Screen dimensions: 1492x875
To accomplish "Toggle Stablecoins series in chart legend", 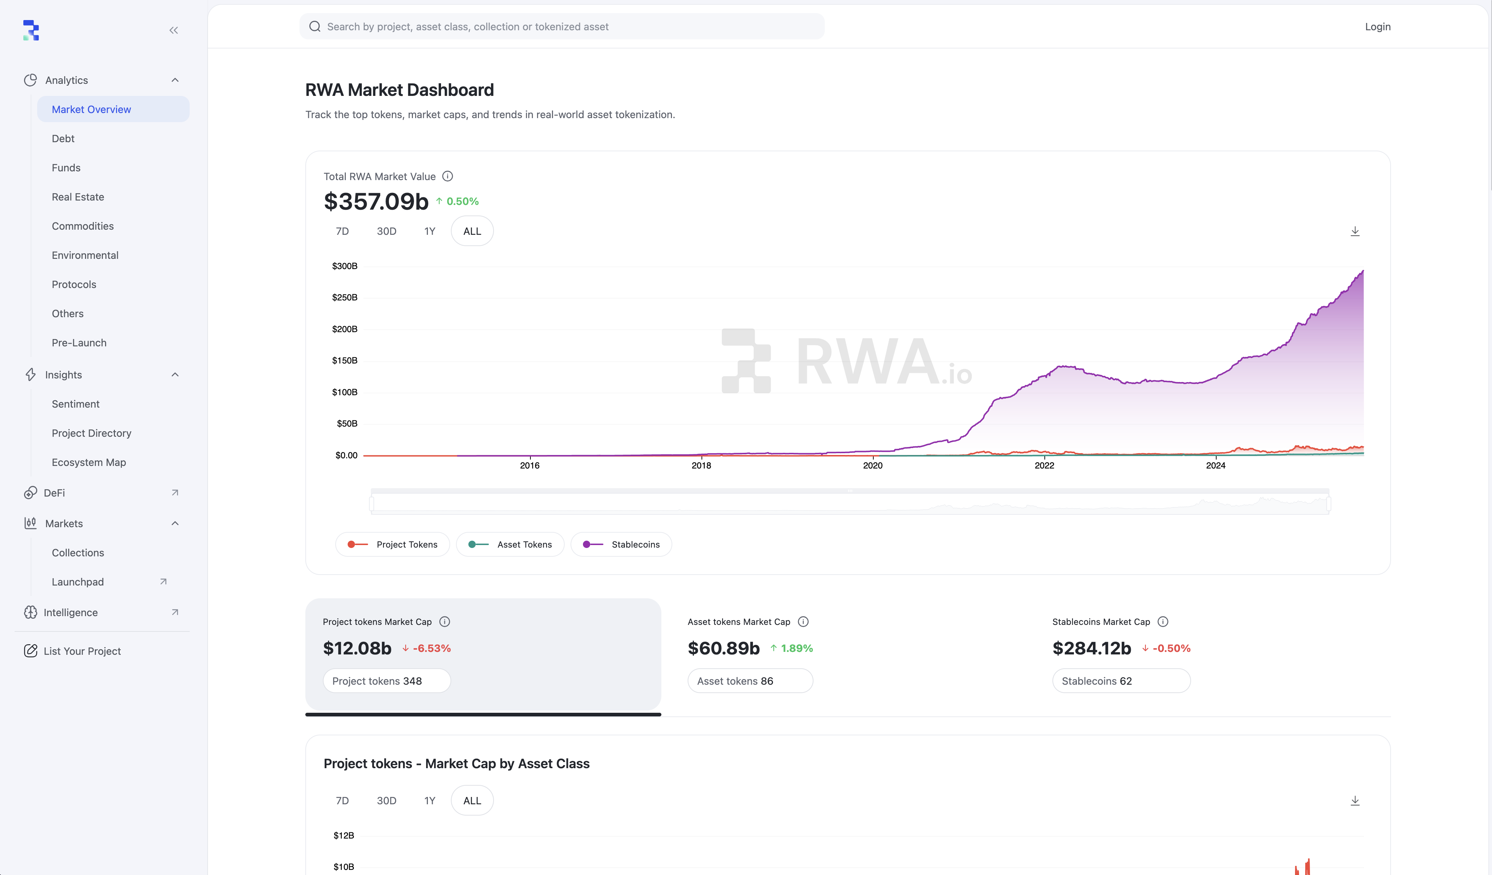I will tap(621, 544).
